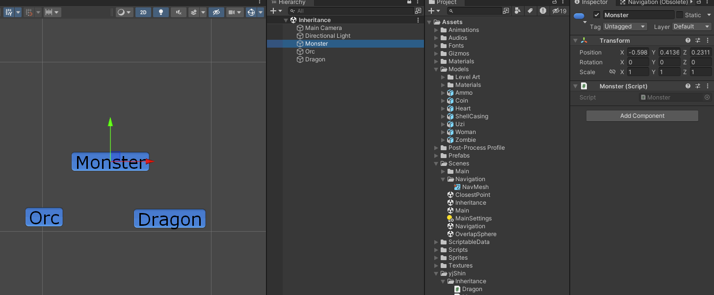The width and height of the screenshot is (714, 295).
Task: Click the Search by Type icon in Project
Action: tap(518, 11)
